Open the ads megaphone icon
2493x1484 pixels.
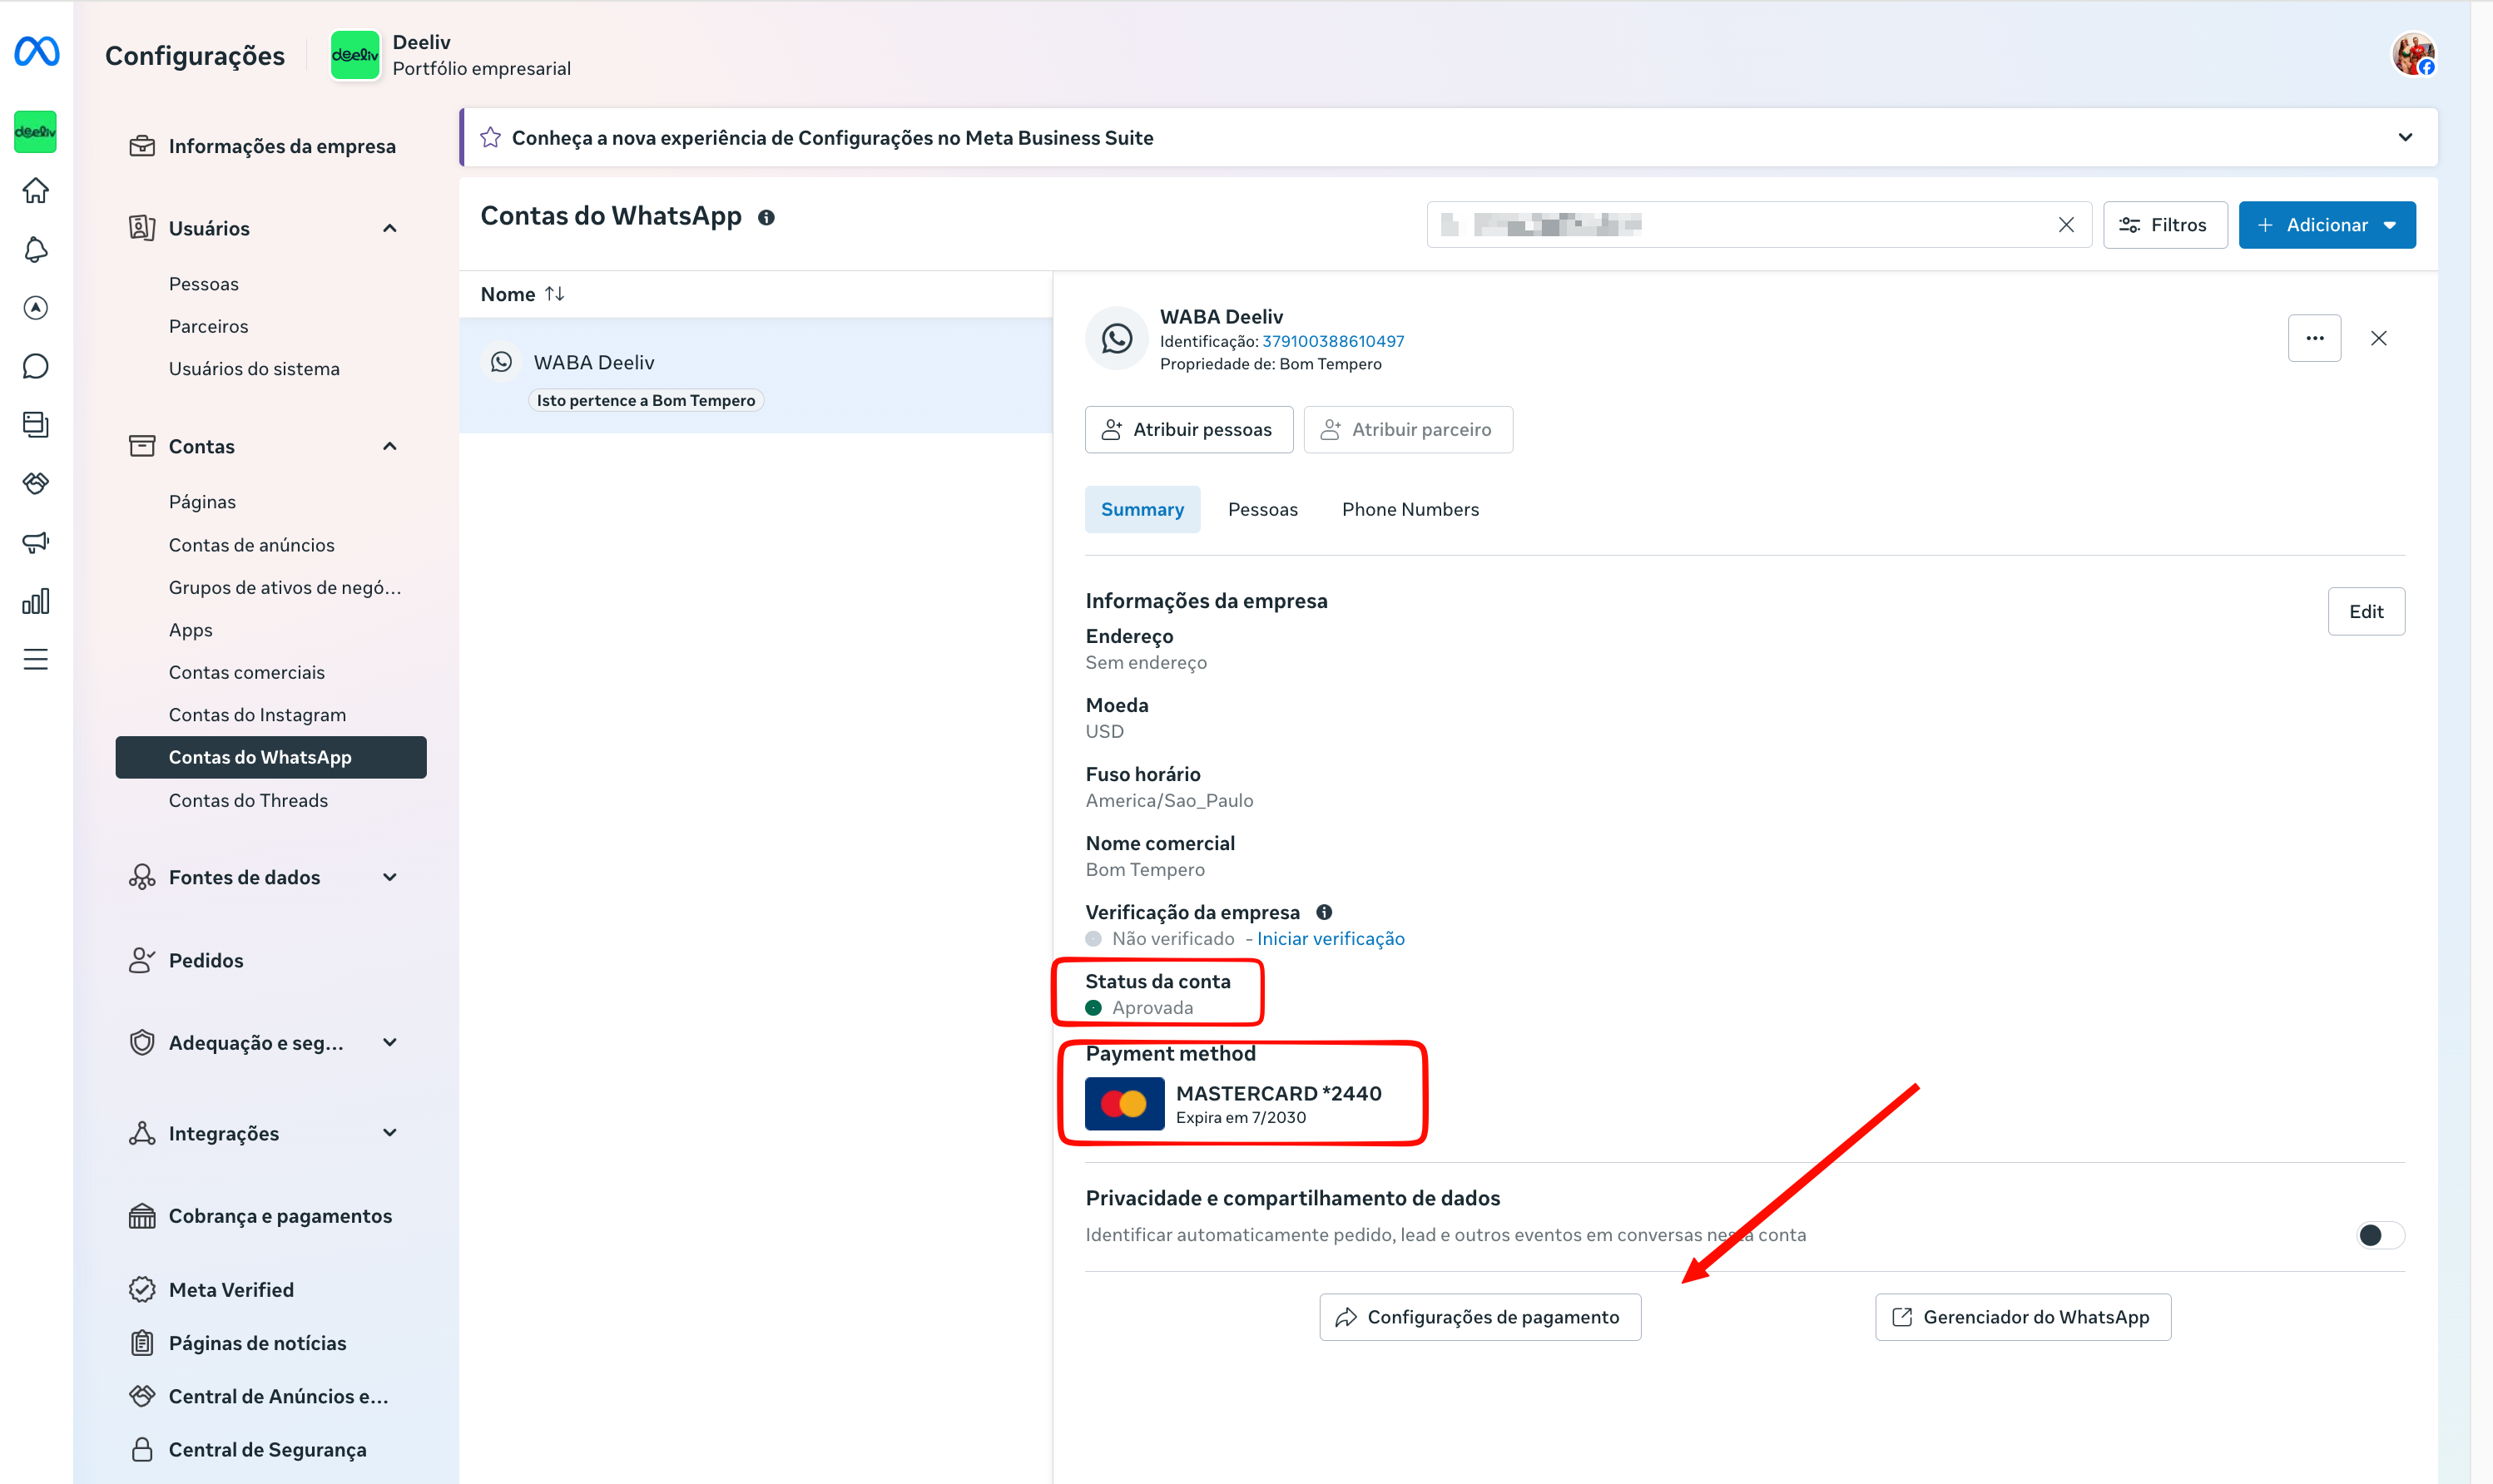pos(36,542)
